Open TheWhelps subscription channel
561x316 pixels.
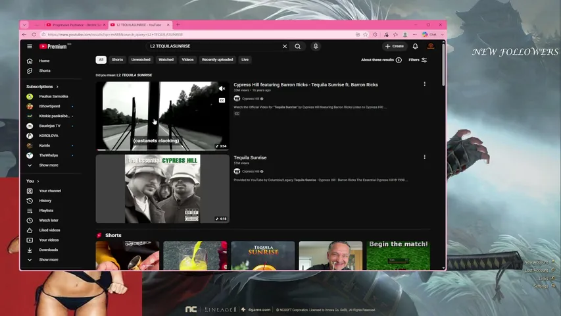point(50,155)
